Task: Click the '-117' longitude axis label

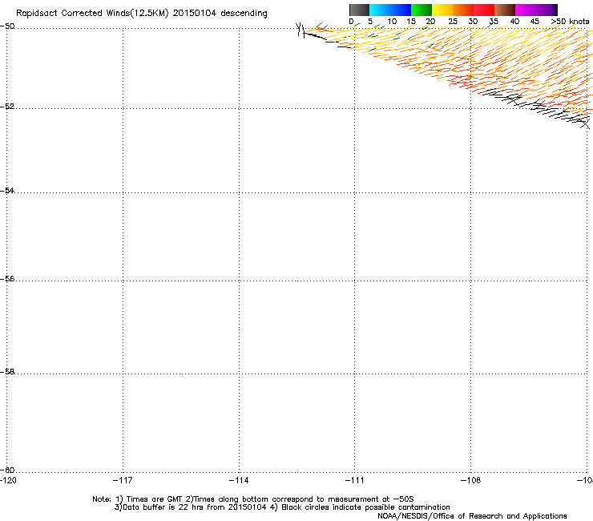Action: pyautogui.click(x=123, y=480)
